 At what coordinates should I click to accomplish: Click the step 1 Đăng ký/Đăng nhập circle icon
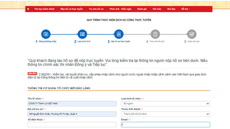tap(46, 34)
